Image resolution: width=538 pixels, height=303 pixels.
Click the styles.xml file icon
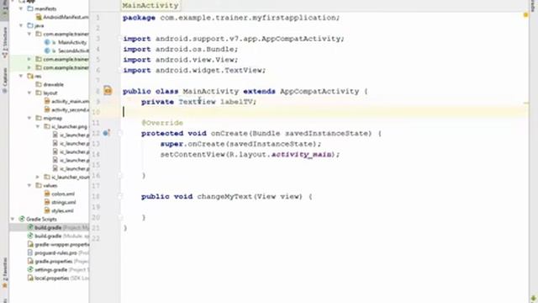click(47, 210)
